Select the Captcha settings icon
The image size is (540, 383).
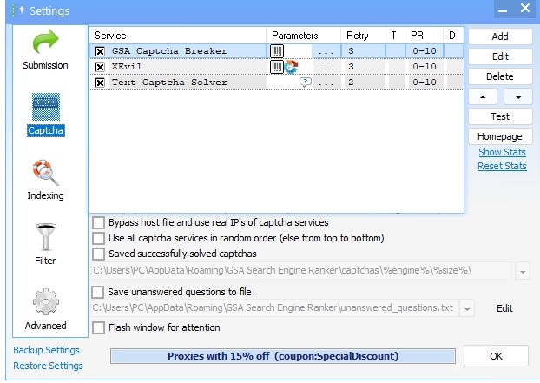[x=45, y=114]
